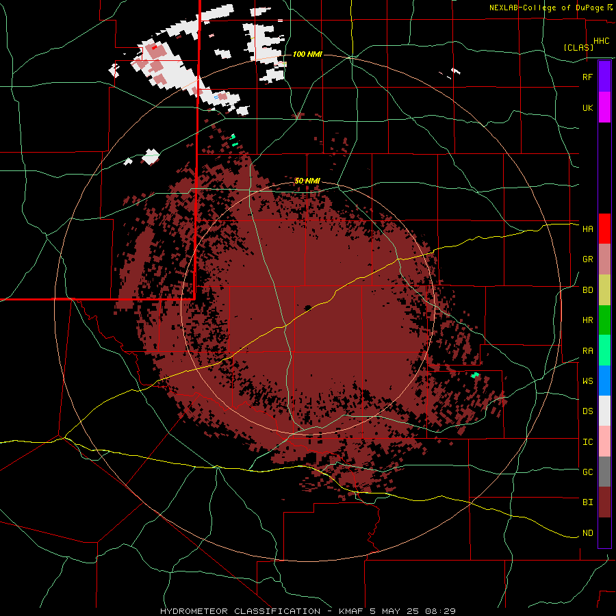
Task: Click the 100 NMI range ring label
Action: pos(307,54)
